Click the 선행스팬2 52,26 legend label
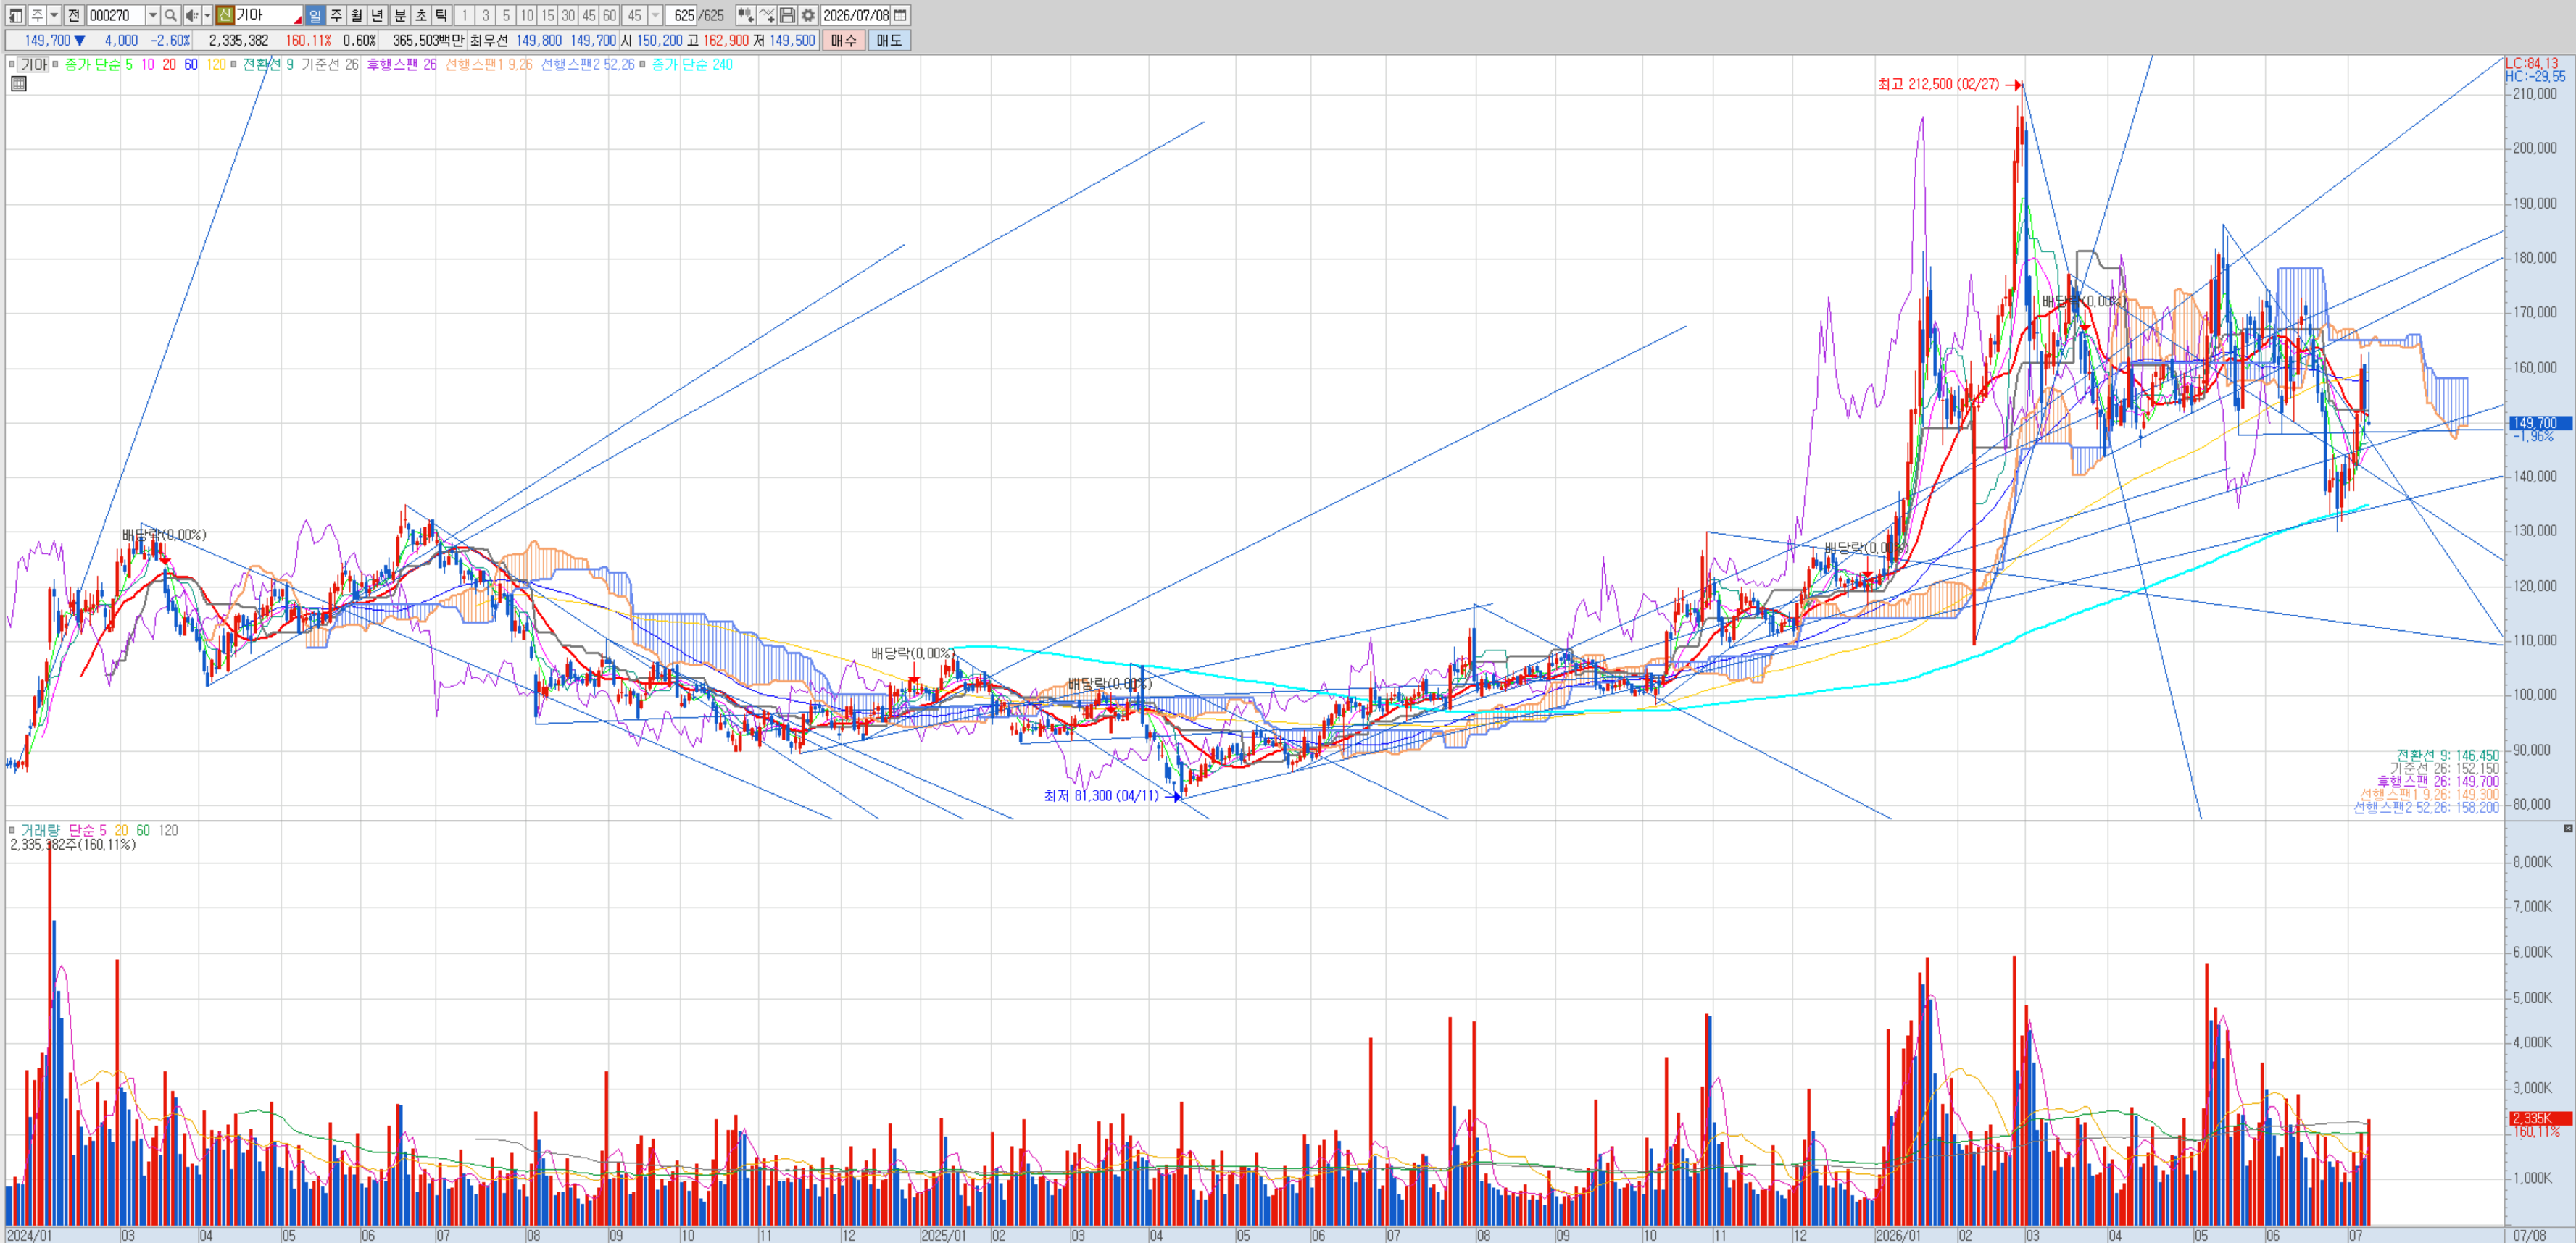Screen dimensions: 2576x1243 click(588, 64)
